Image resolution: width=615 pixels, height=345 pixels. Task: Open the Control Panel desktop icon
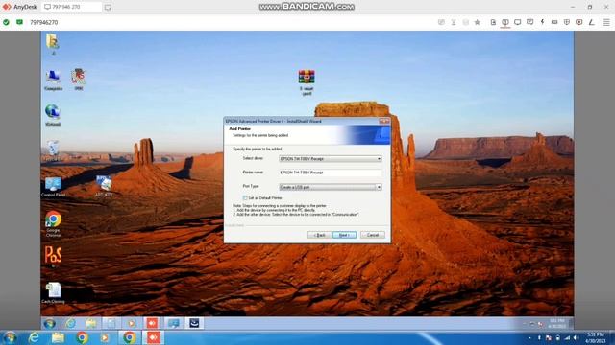click(53, 187)
